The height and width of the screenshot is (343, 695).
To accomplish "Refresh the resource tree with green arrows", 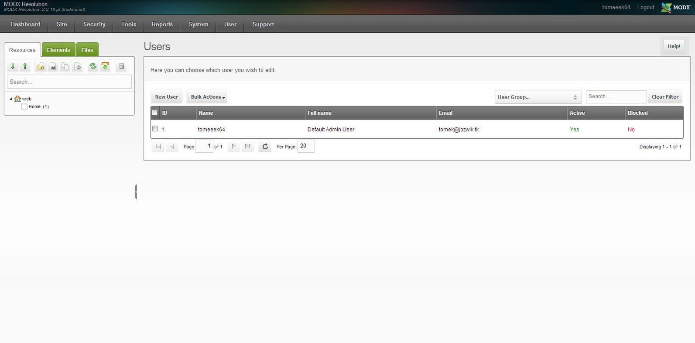I will tap(92, 66).
